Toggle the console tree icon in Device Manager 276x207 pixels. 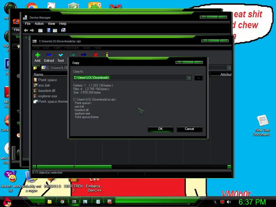pos(40,30)
